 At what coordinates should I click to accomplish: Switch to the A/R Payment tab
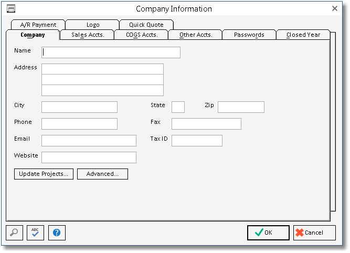coord(38,25)
